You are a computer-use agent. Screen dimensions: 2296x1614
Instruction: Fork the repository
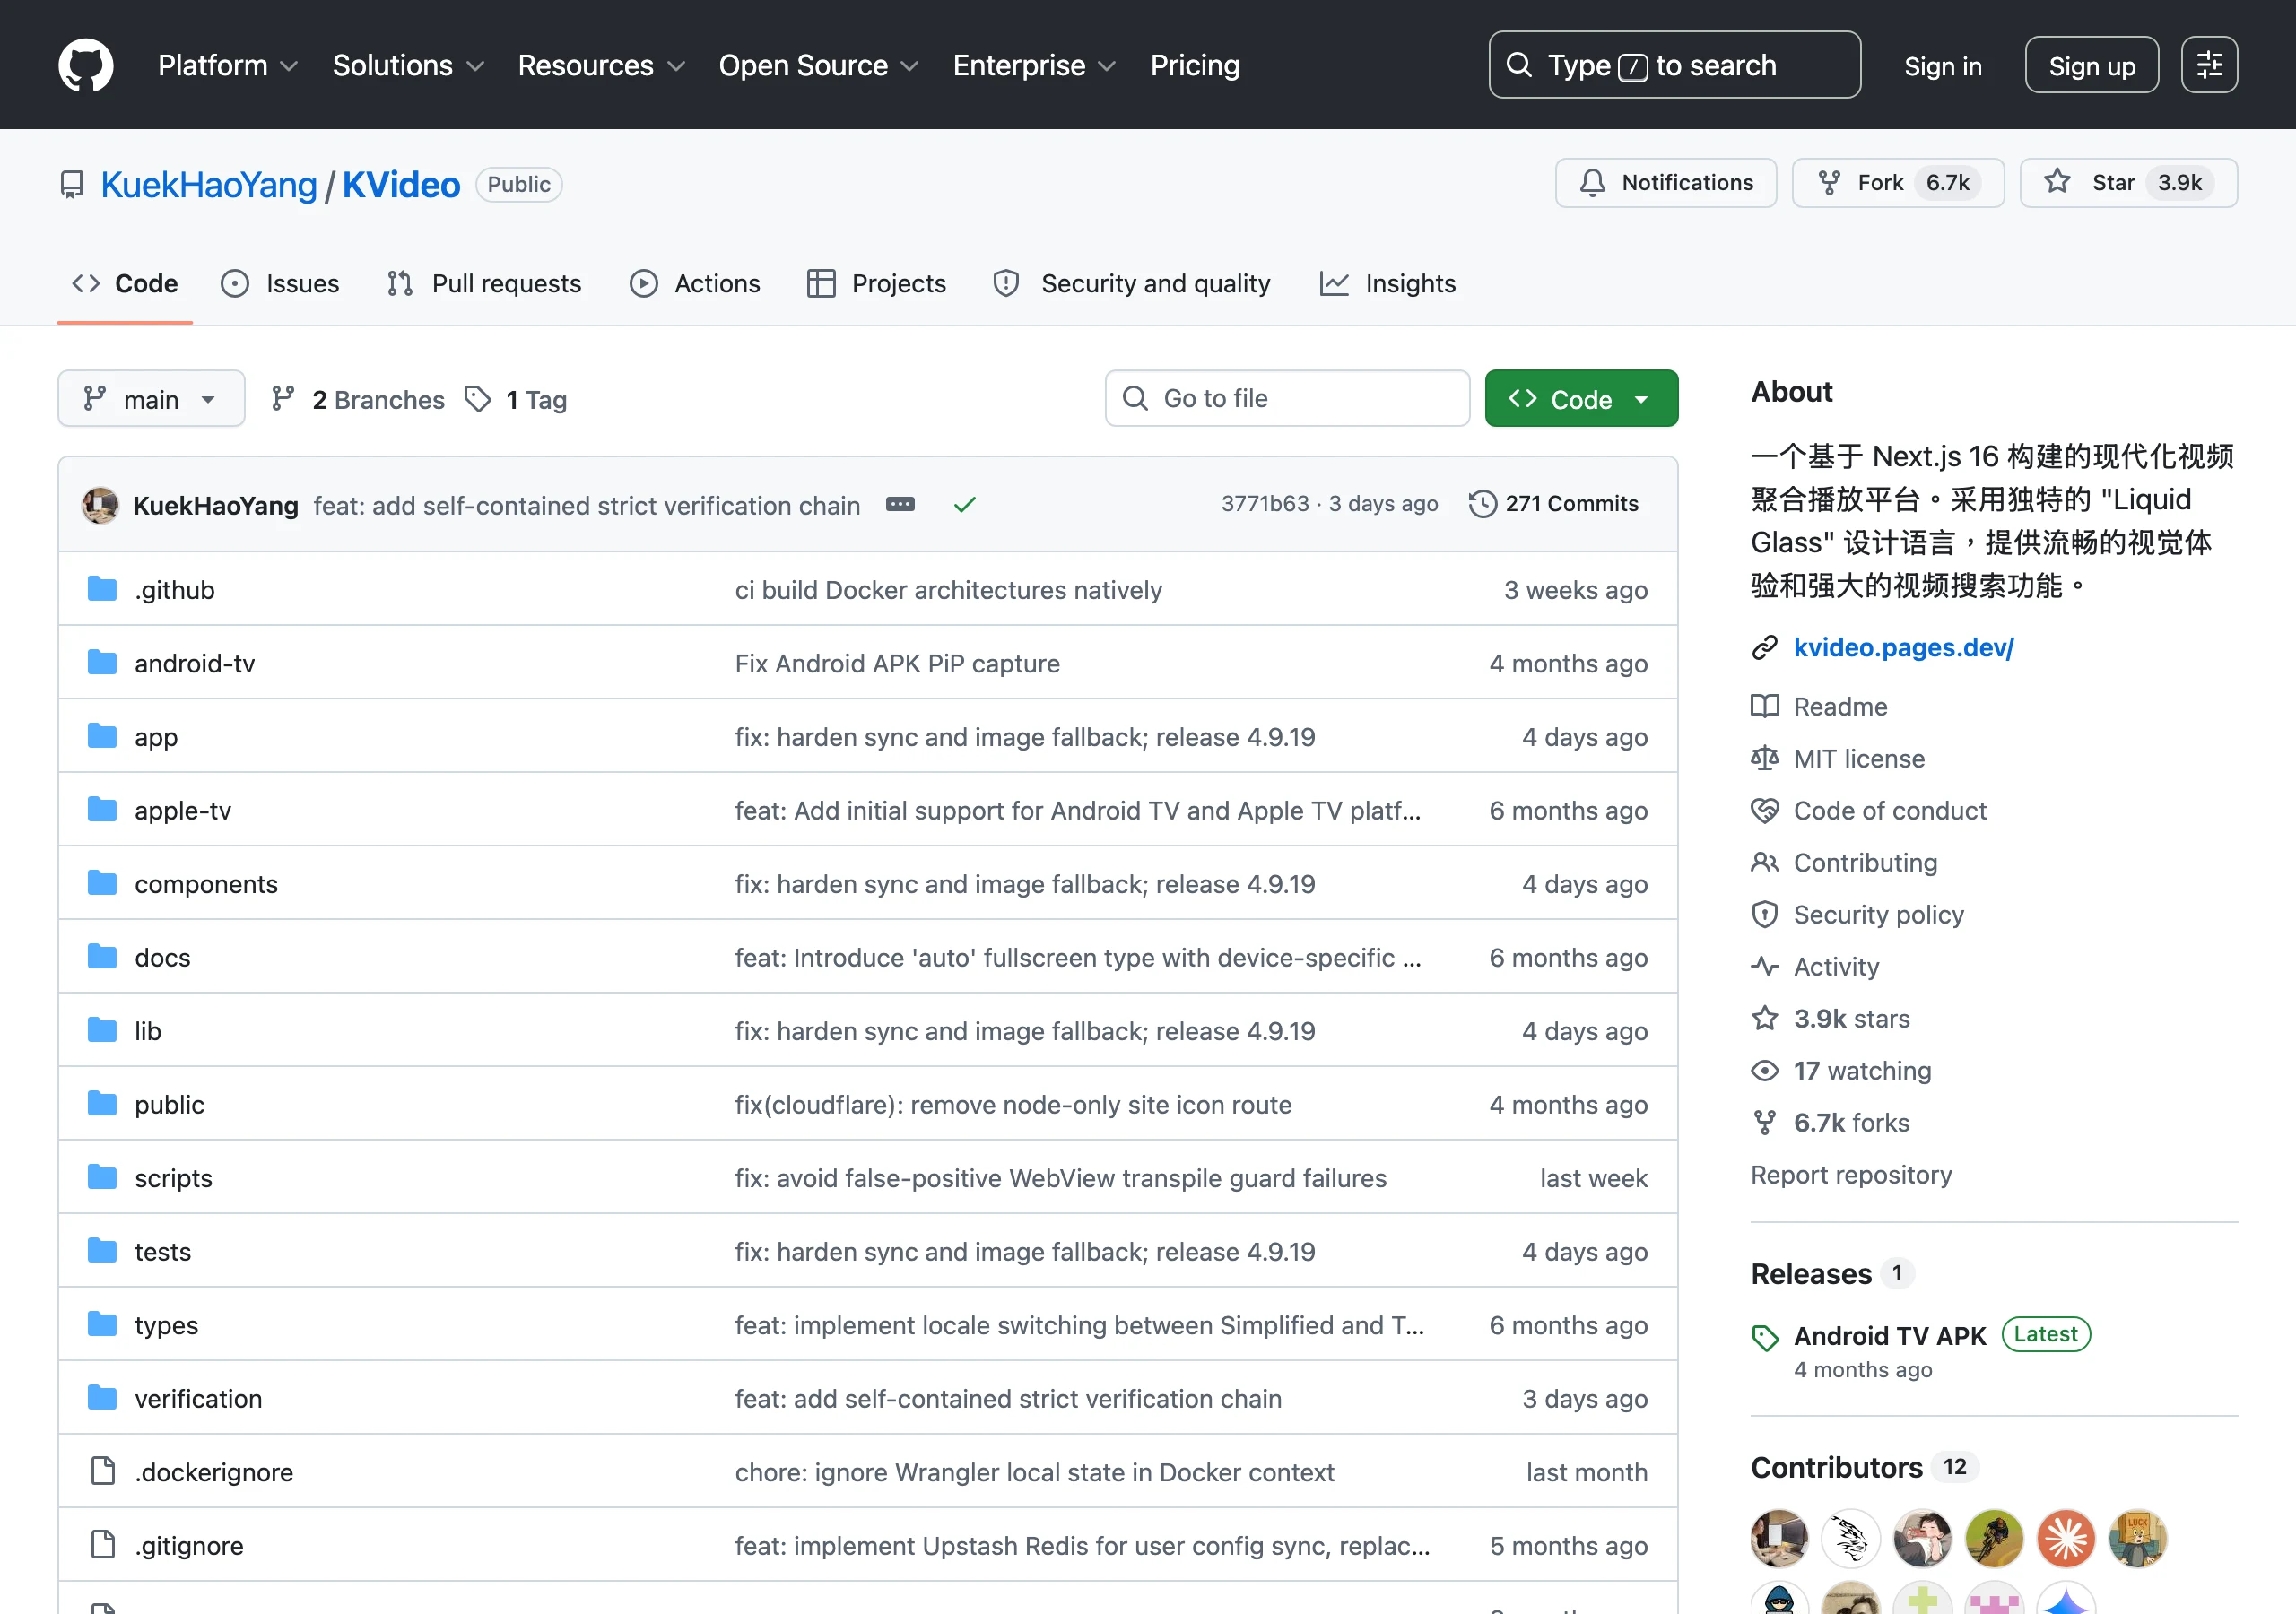click(x=1897, y=183)
